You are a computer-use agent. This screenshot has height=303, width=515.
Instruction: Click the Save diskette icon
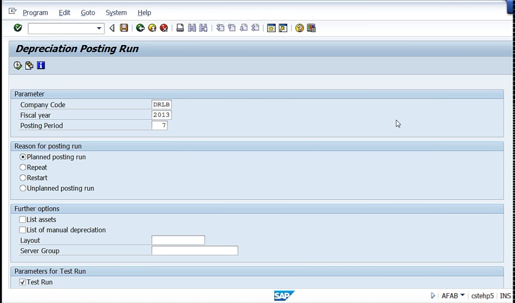pos(124,28)
